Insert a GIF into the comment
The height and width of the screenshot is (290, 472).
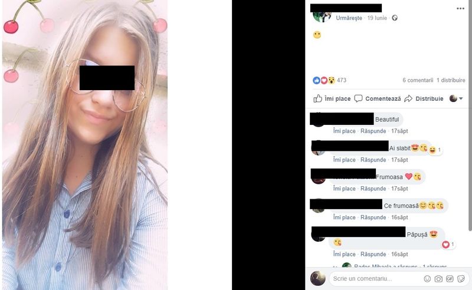click(450, 279)
